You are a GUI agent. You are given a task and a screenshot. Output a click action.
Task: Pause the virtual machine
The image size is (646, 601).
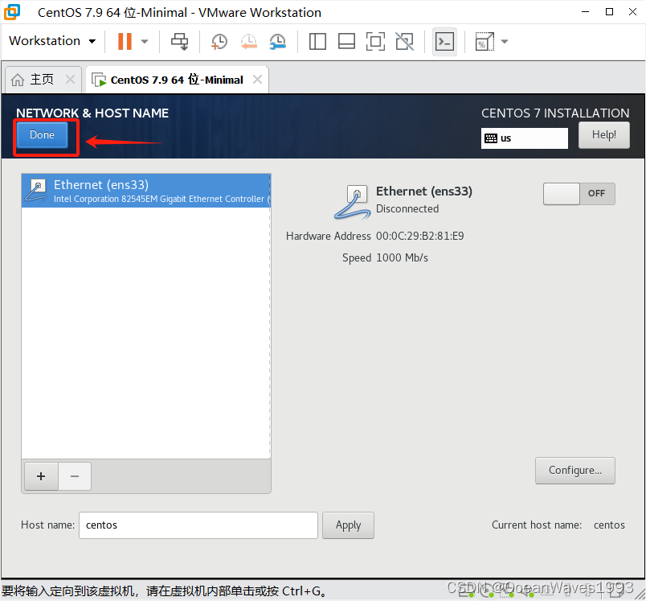[x=125, y=41]
